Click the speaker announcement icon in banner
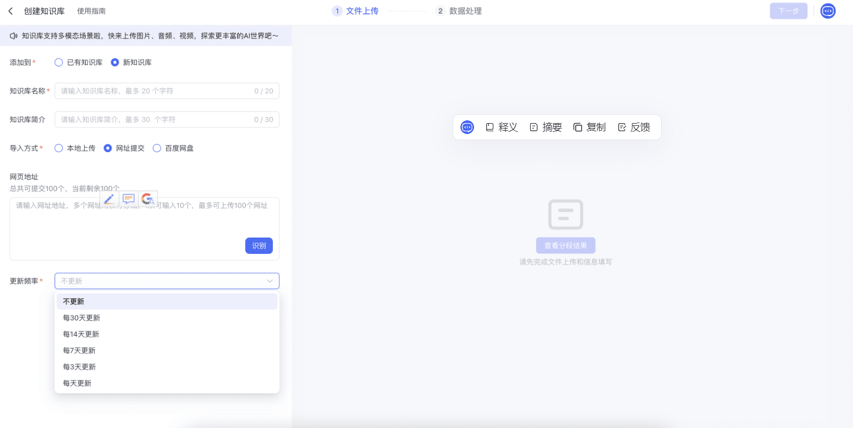The height and width of the screenshot is (428, 853). click(x=14, y=36)
